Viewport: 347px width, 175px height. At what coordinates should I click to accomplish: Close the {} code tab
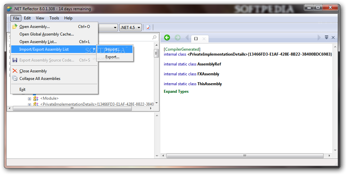204,39
